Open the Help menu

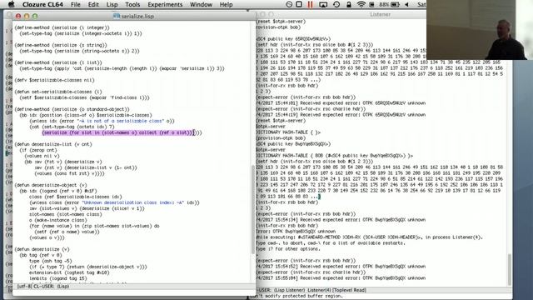tap(226, 4)
